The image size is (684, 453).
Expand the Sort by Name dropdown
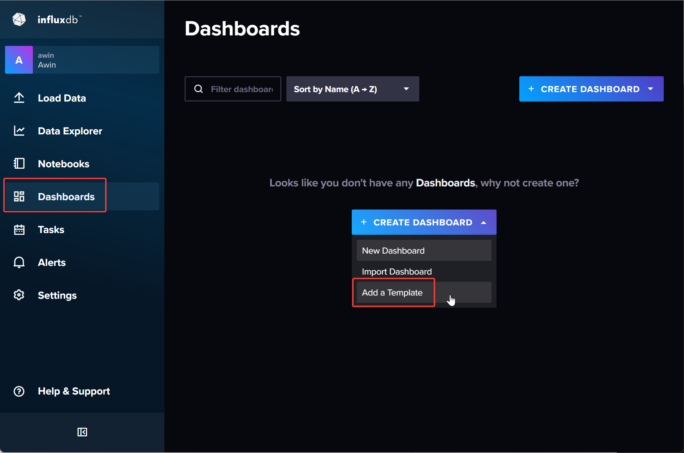tap(352, 89)
